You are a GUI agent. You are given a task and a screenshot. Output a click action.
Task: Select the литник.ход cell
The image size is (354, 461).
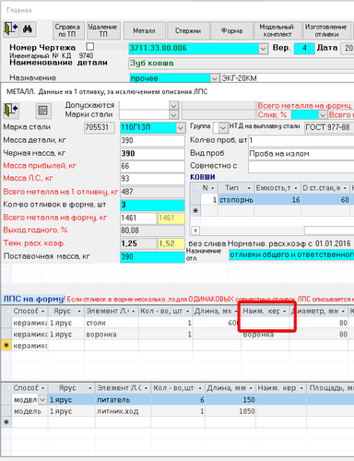tap(123, 411)
